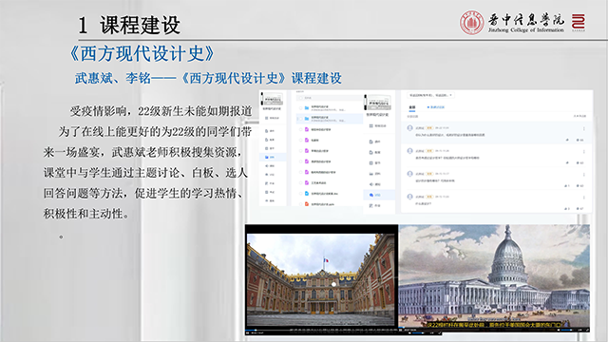The height and width of the screenshot is (342, 608).
Task: Select the checkbox of the highlighted second folder row
Action: tap(300, 119)
